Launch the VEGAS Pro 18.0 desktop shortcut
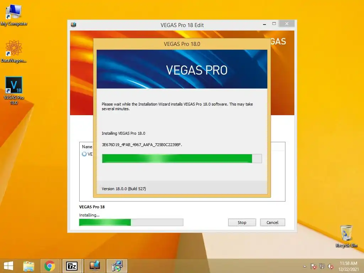 pos(14,91)
